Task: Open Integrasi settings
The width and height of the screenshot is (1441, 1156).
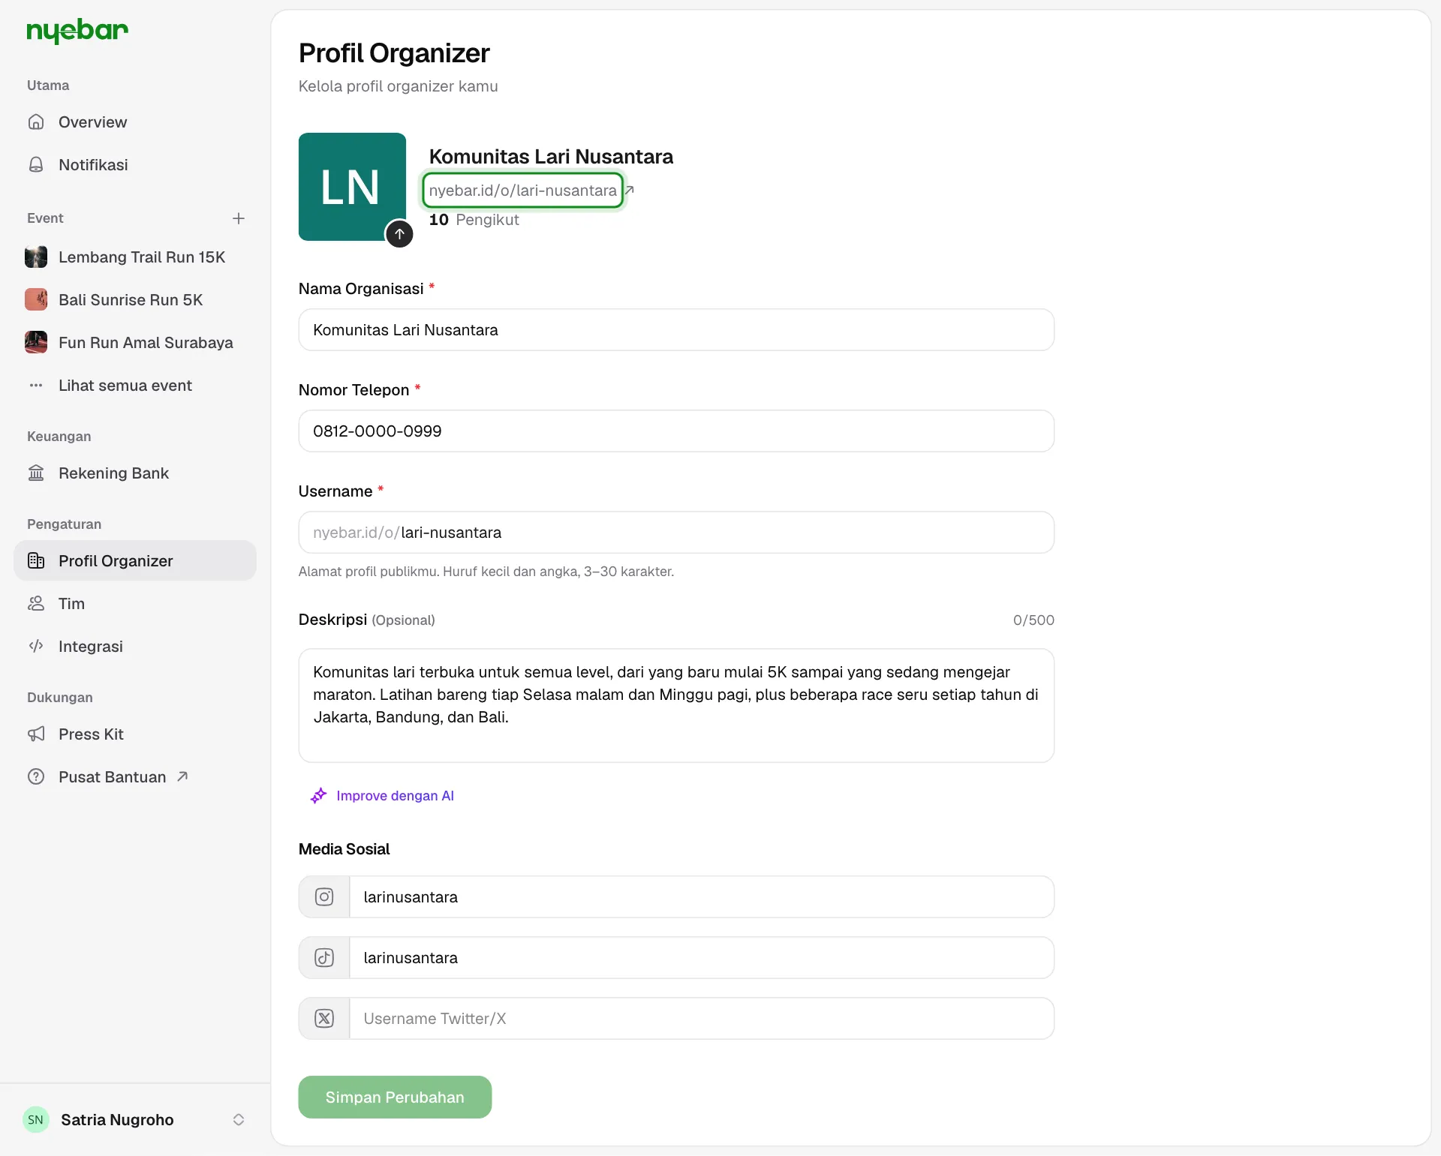Action: click(x=135, y=647)
